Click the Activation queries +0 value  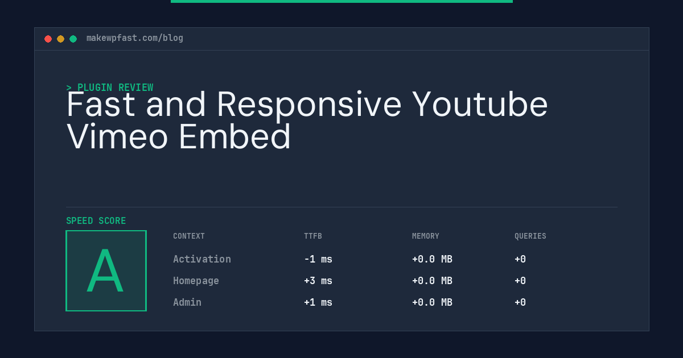pos(520,259)
